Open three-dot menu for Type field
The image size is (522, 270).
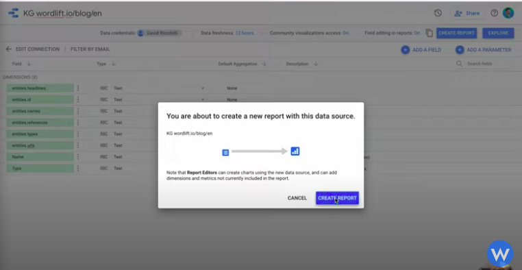78,168
